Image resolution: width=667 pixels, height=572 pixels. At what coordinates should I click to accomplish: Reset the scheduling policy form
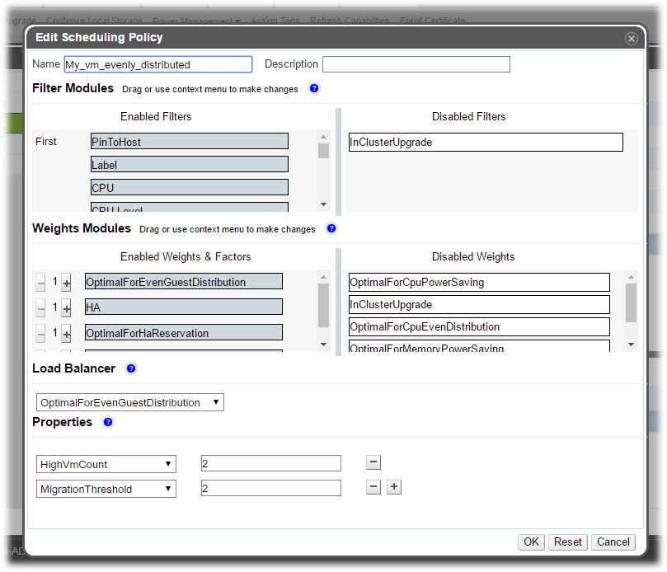click(x=567, y=542)
